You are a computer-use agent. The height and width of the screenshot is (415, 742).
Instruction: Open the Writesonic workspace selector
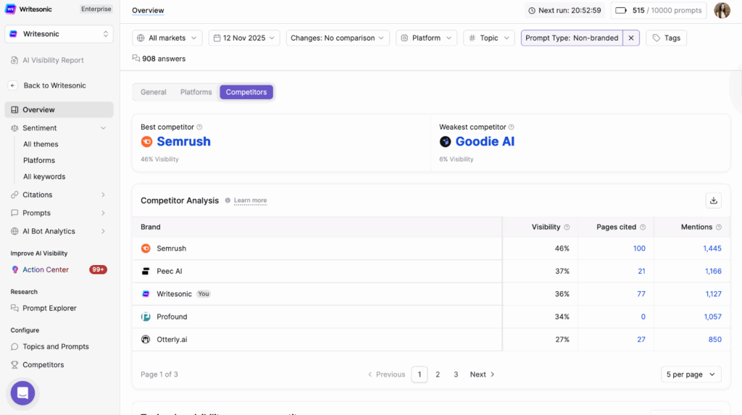pyautogui.click(x=59, y=34)
